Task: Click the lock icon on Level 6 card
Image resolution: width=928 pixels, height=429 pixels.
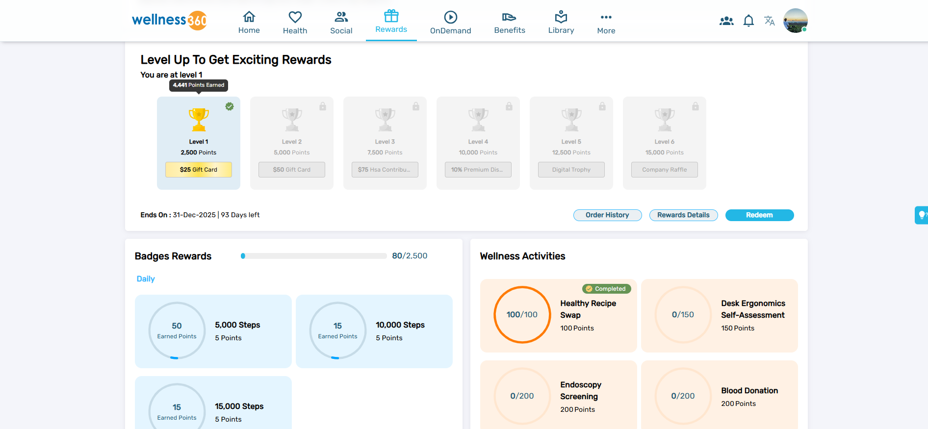Action: (x=695, y=106)
